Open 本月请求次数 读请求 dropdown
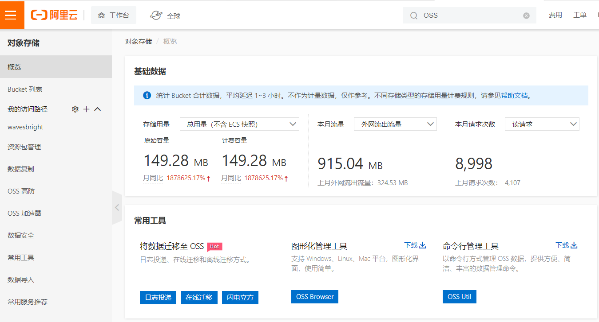Screen dimensions: 599x322 pos(542,124)
